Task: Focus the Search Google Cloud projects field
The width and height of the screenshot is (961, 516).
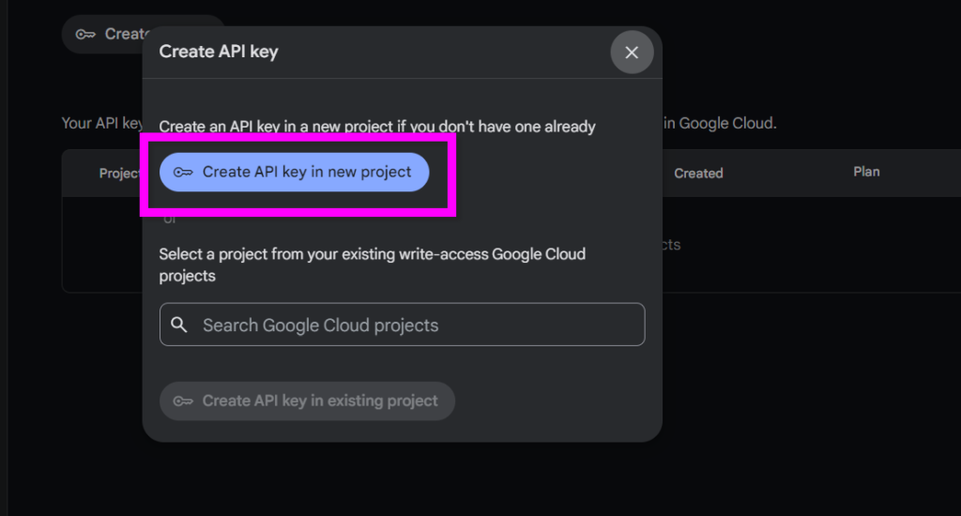Action: (x=402, y=325)
